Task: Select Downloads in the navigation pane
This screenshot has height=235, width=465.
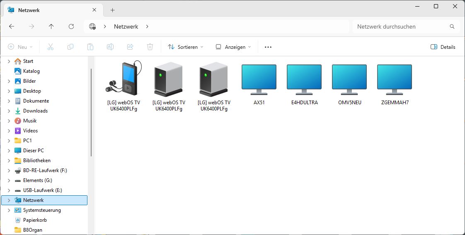Action: pyautogui.click(x=35, y=111)
